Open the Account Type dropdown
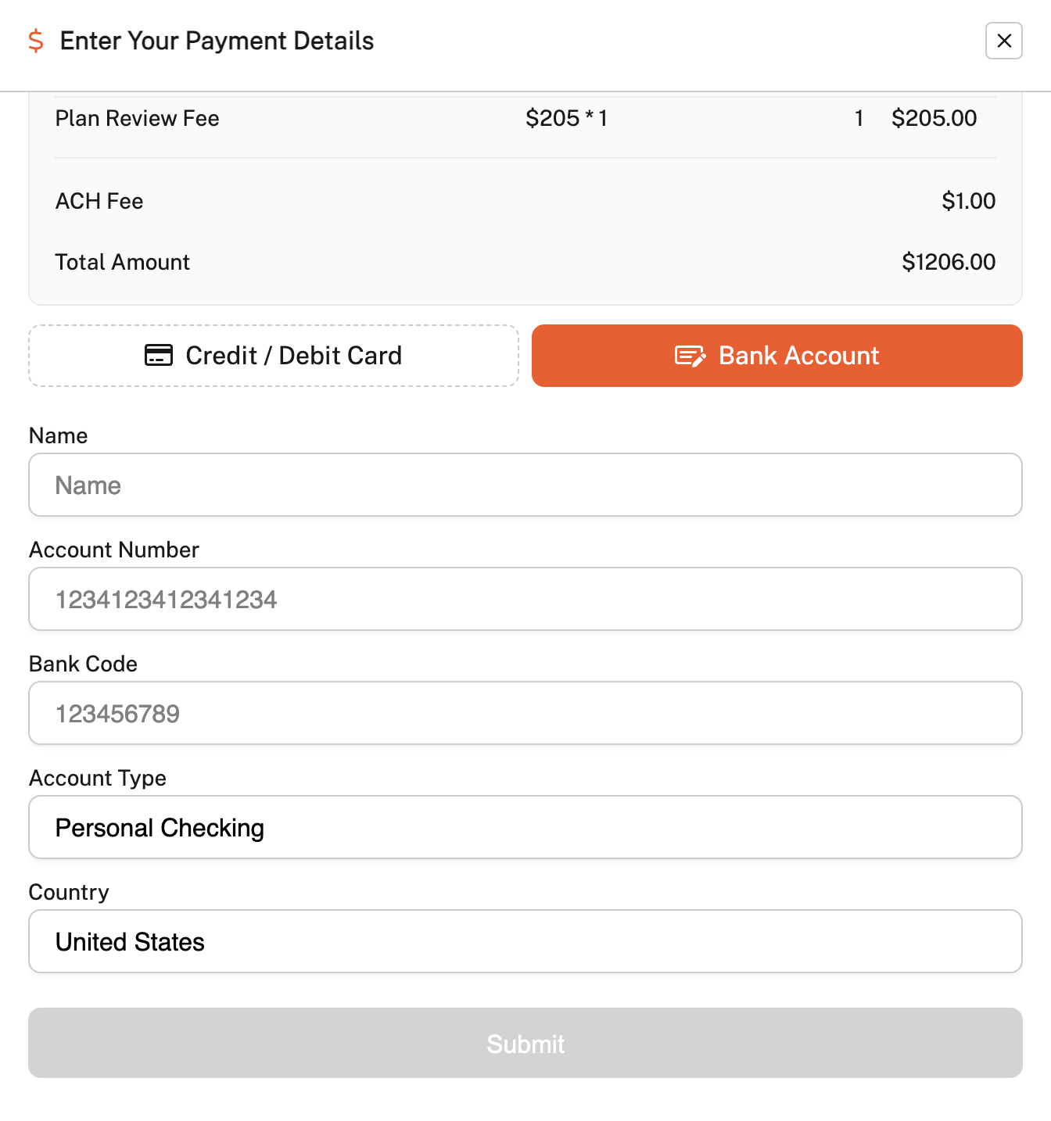 [x=525, y=827]
